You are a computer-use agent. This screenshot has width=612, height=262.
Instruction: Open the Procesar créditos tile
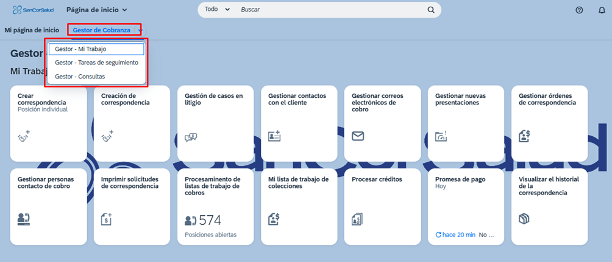pos(382,207)
